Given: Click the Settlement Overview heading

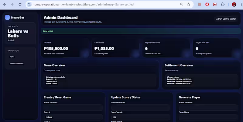Looking at the screenshot, I should [x=179, y=65].
